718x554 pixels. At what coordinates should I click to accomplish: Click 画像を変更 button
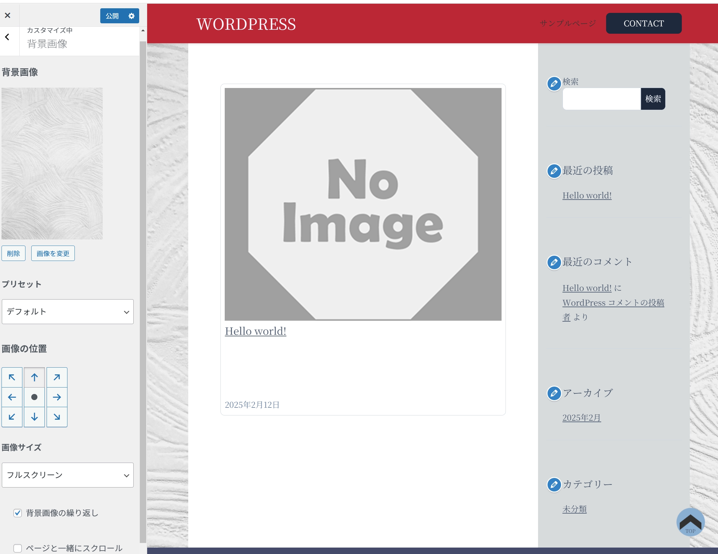(53, 253)
